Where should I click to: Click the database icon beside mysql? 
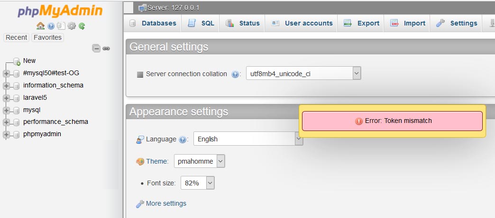[x=17, y=110]
